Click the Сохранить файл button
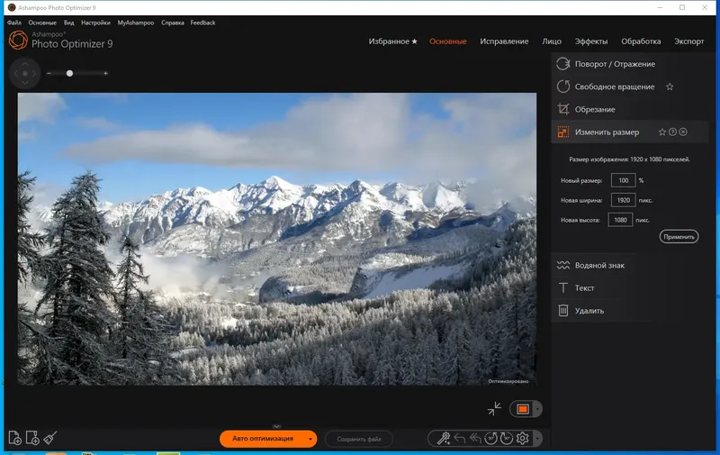 (x=358, y=439)
